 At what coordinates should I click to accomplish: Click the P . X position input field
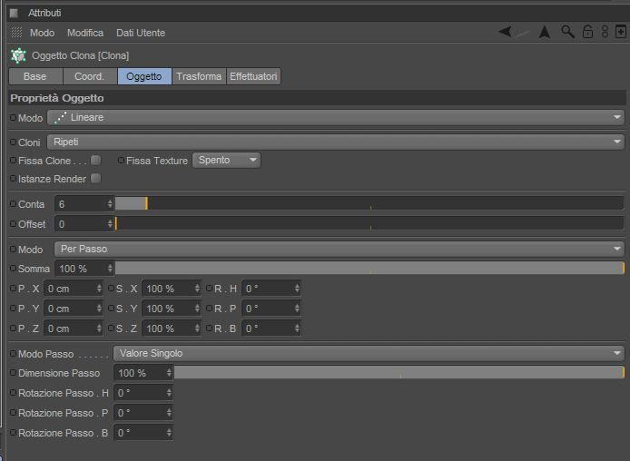74,289
